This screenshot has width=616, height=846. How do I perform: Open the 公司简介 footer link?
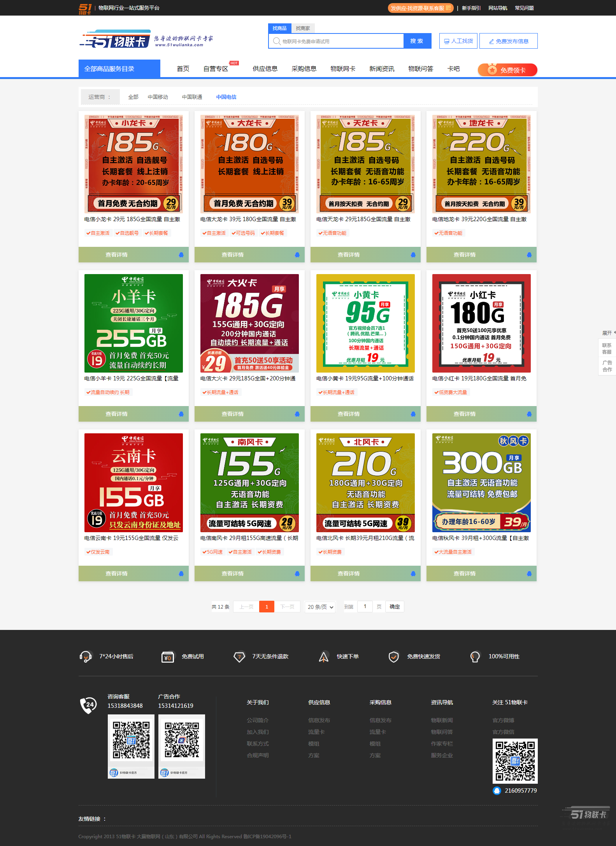258,720
